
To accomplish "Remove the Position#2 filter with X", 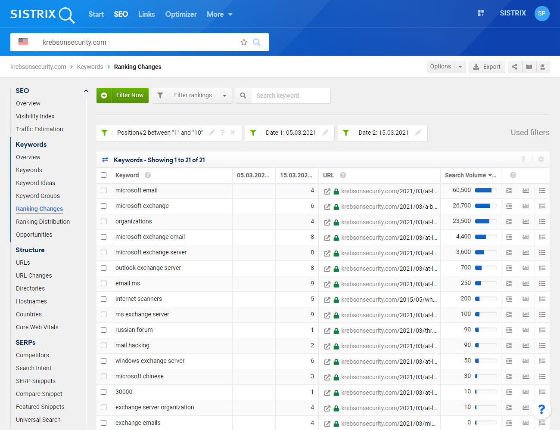I will pyautogui.click(x=233, y=133).
